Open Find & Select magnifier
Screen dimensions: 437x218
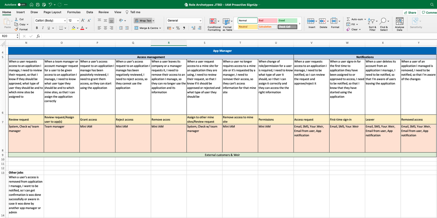click(x=384, y=24)
